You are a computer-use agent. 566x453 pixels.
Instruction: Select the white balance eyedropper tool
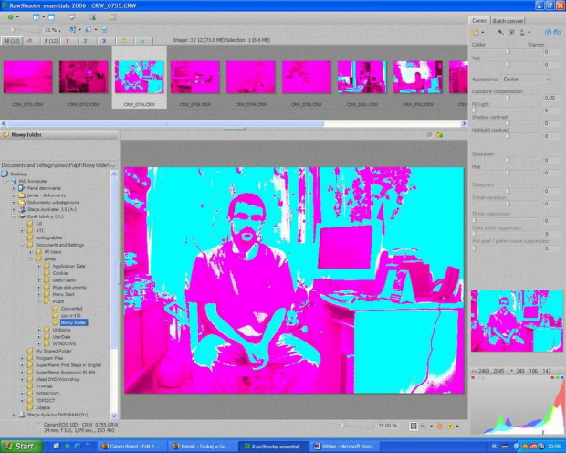point(500,32)
